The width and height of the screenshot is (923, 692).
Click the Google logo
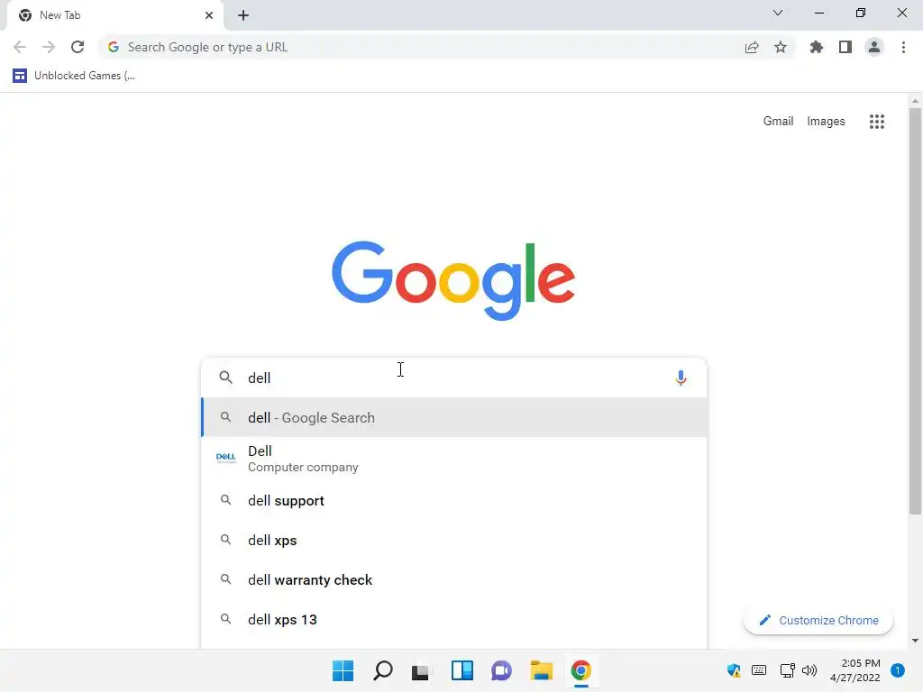click(x=453, y=281)
